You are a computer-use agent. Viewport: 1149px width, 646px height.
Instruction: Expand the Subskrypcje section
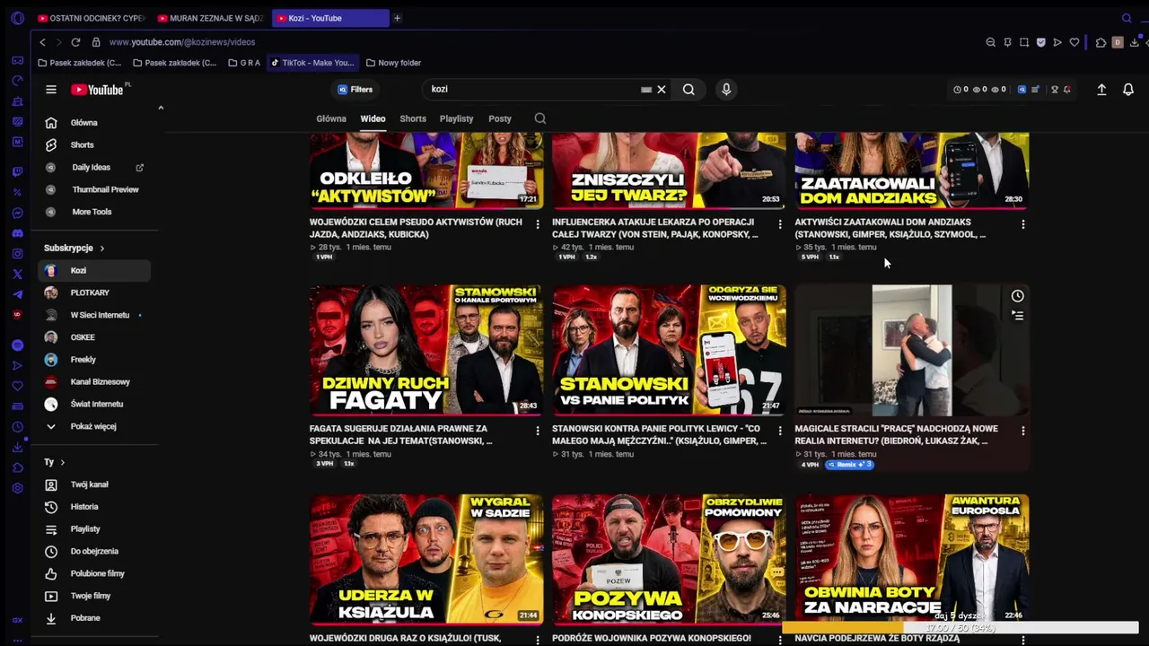point(75,248)
